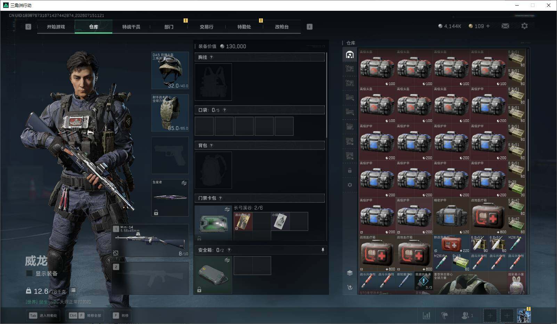Select the DAS helmet equipment slot

170,70
